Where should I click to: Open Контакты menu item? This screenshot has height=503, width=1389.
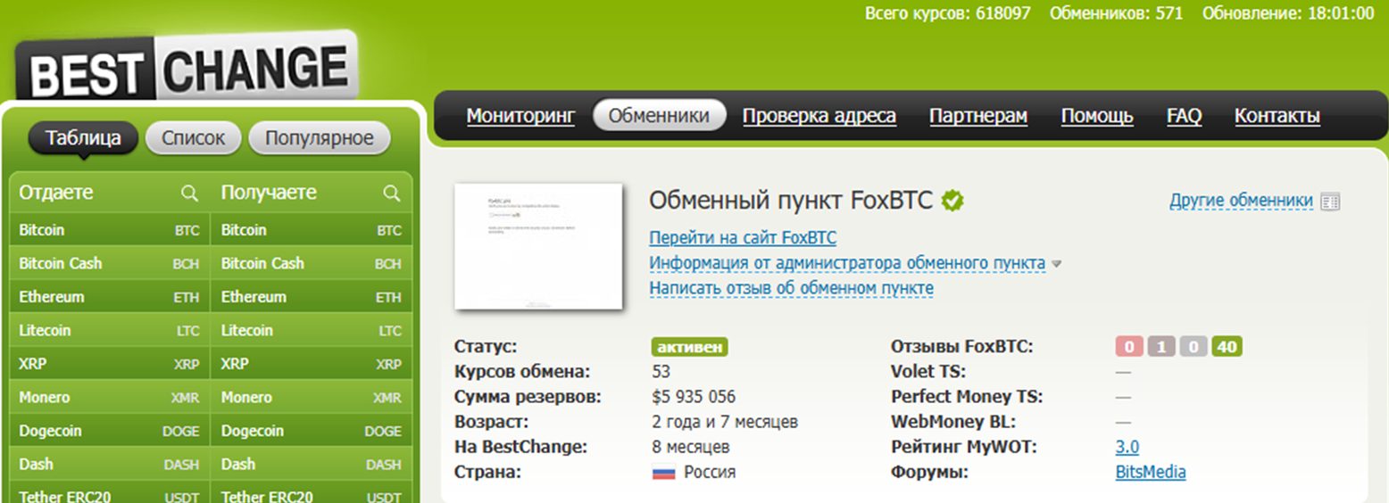[x=1277, y=116]
